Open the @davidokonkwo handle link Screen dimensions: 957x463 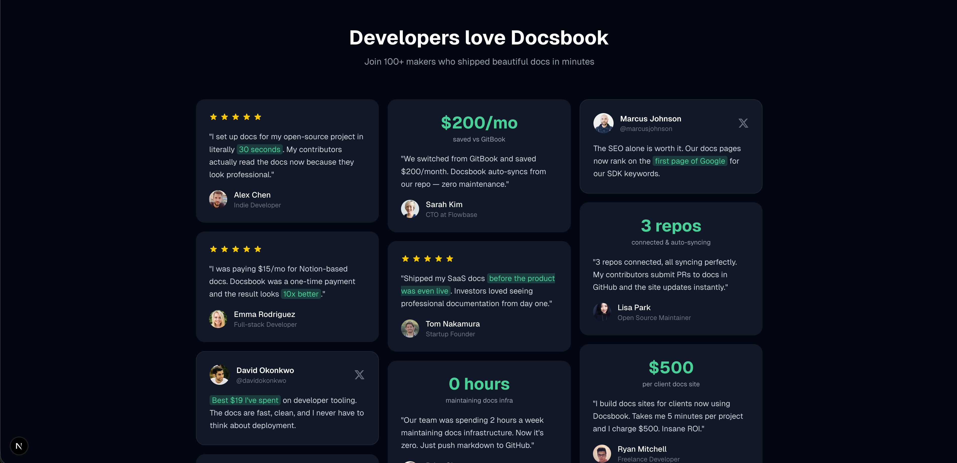[261, 381]
